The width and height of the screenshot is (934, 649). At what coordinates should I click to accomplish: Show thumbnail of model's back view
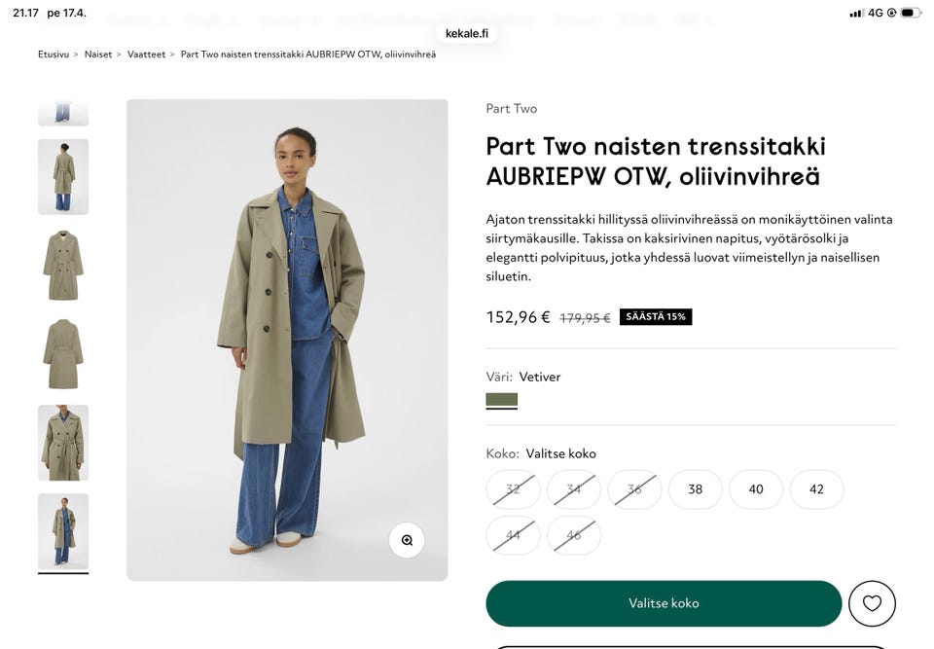tap(63, 176)
